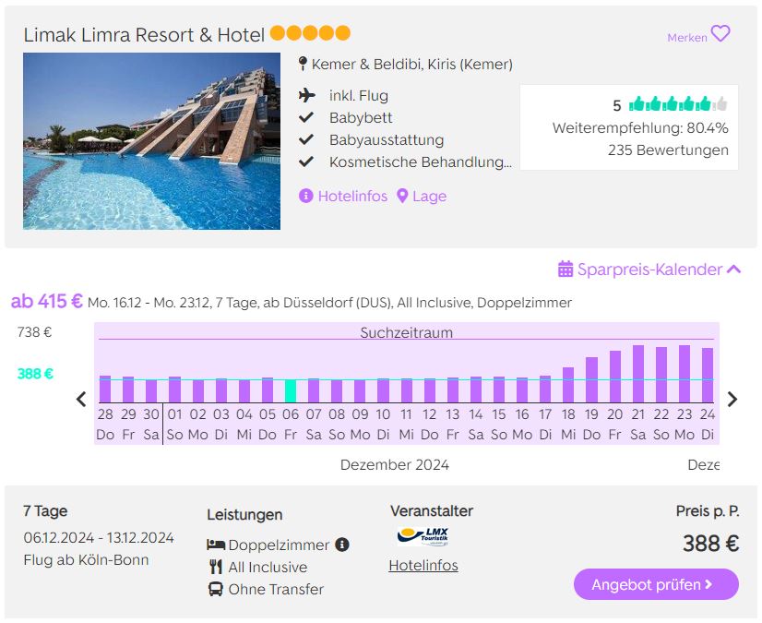Select the price bar for 18 Mi
This screenshot has width=762, height=623.
(568, 385)
